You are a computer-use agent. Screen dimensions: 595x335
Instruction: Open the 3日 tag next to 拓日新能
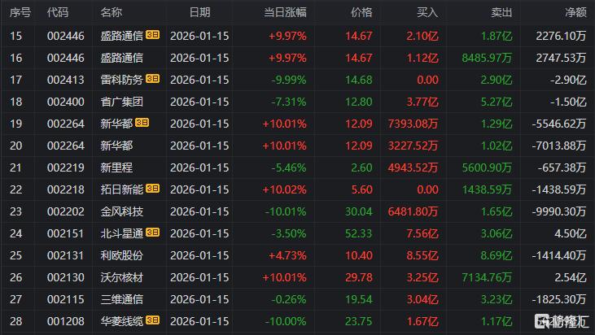click(x=152, y=188)
